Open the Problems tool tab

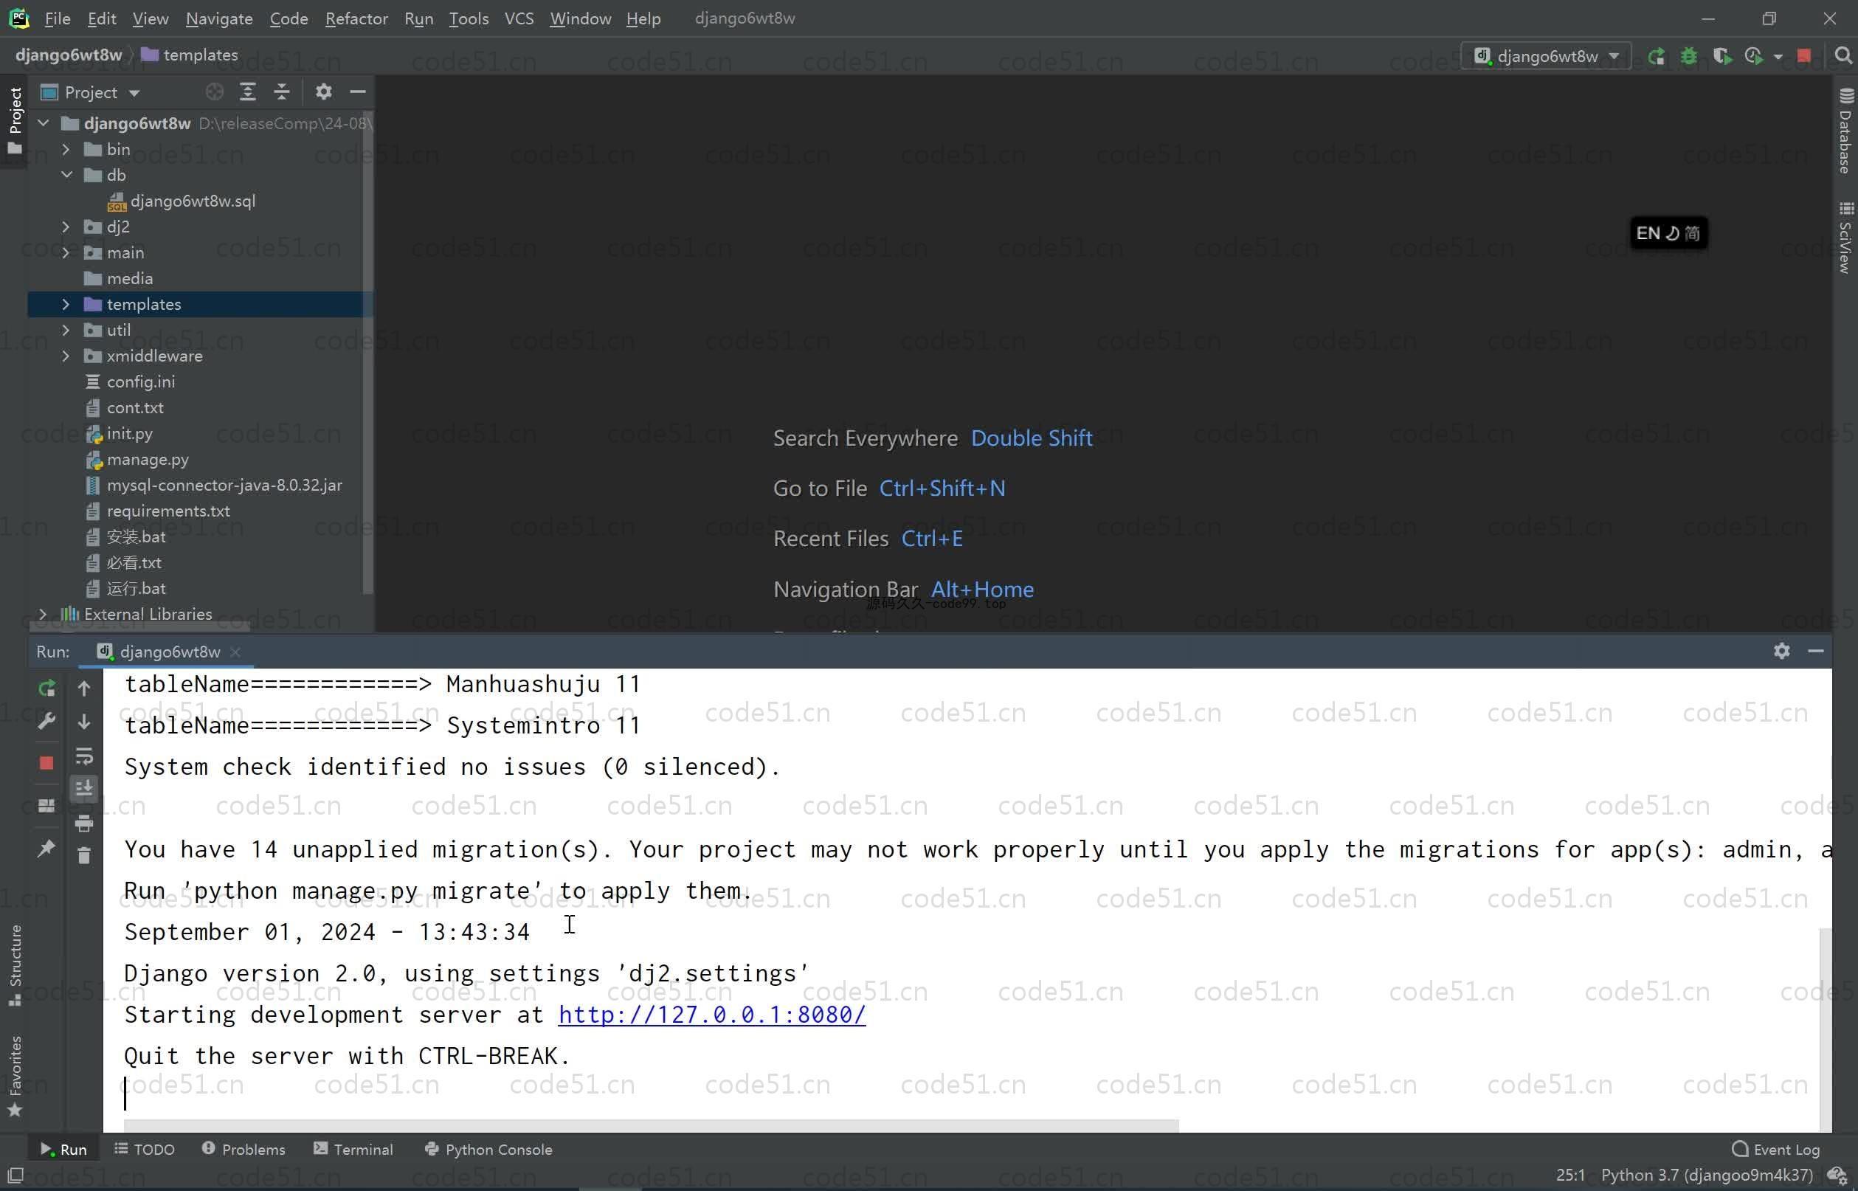coord(244,1149)
